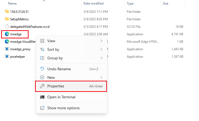Select the msedge_proxy file name

[20, 49]
